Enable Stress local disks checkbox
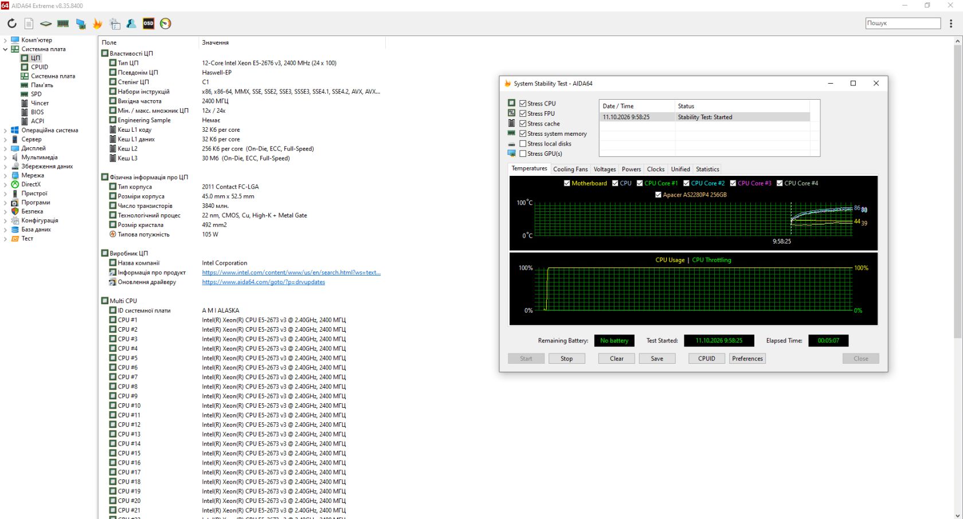The image size is (963, 519). 523,144
